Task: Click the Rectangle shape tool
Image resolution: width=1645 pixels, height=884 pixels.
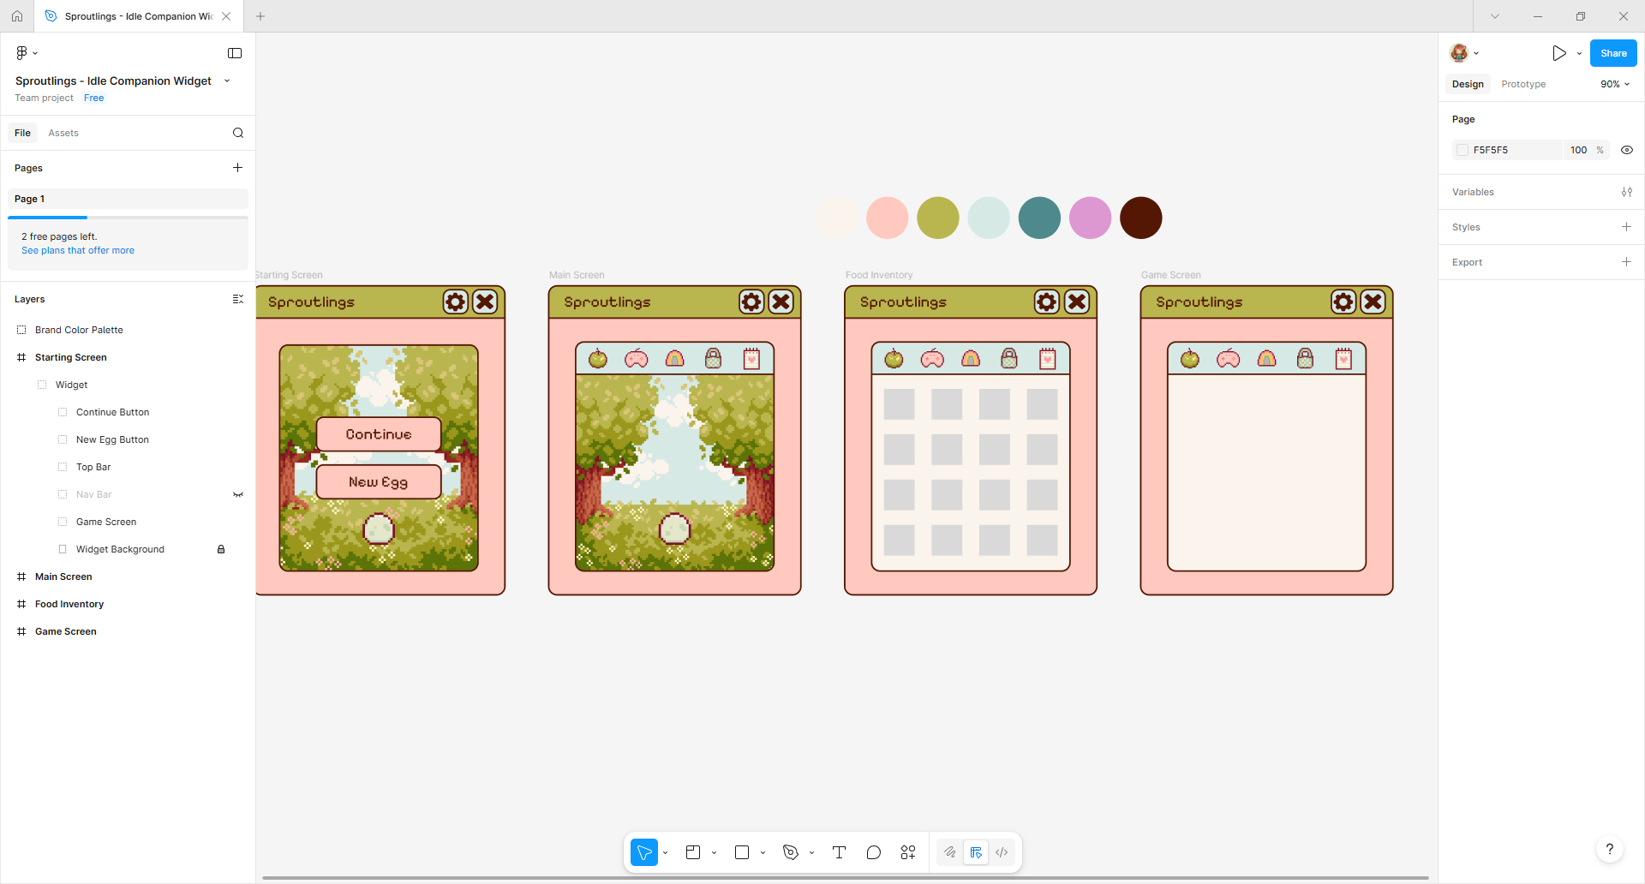Action: [x=742, y=852]
